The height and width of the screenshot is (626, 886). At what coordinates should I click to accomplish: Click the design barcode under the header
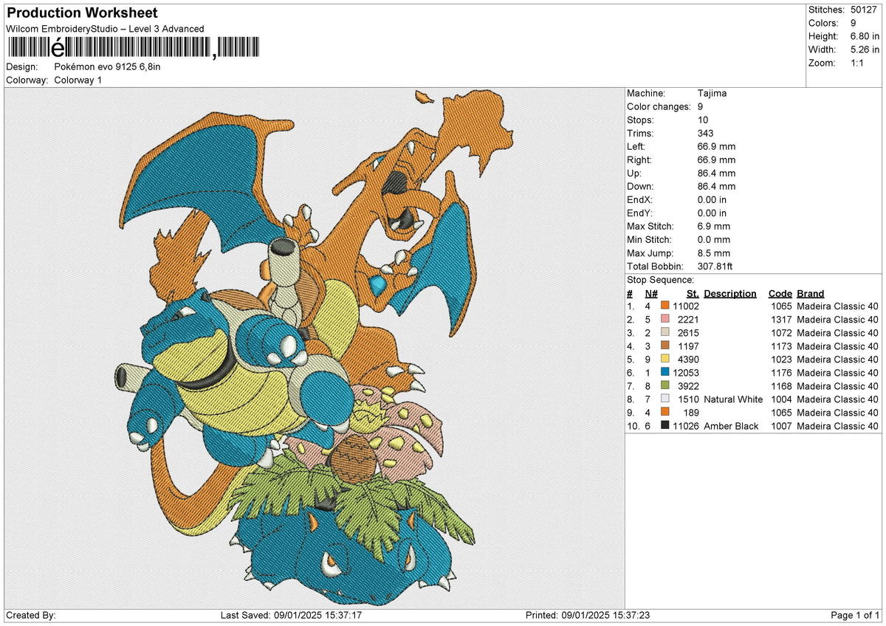[x=134, y=48]
